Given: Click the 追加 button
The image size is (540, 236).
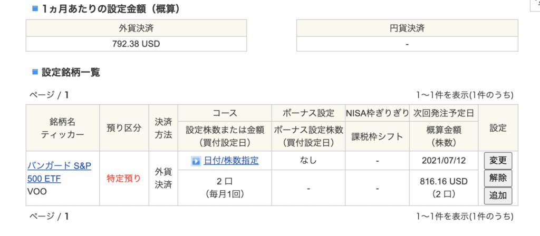Looking at the screenshot, I should tap(498, 196).
